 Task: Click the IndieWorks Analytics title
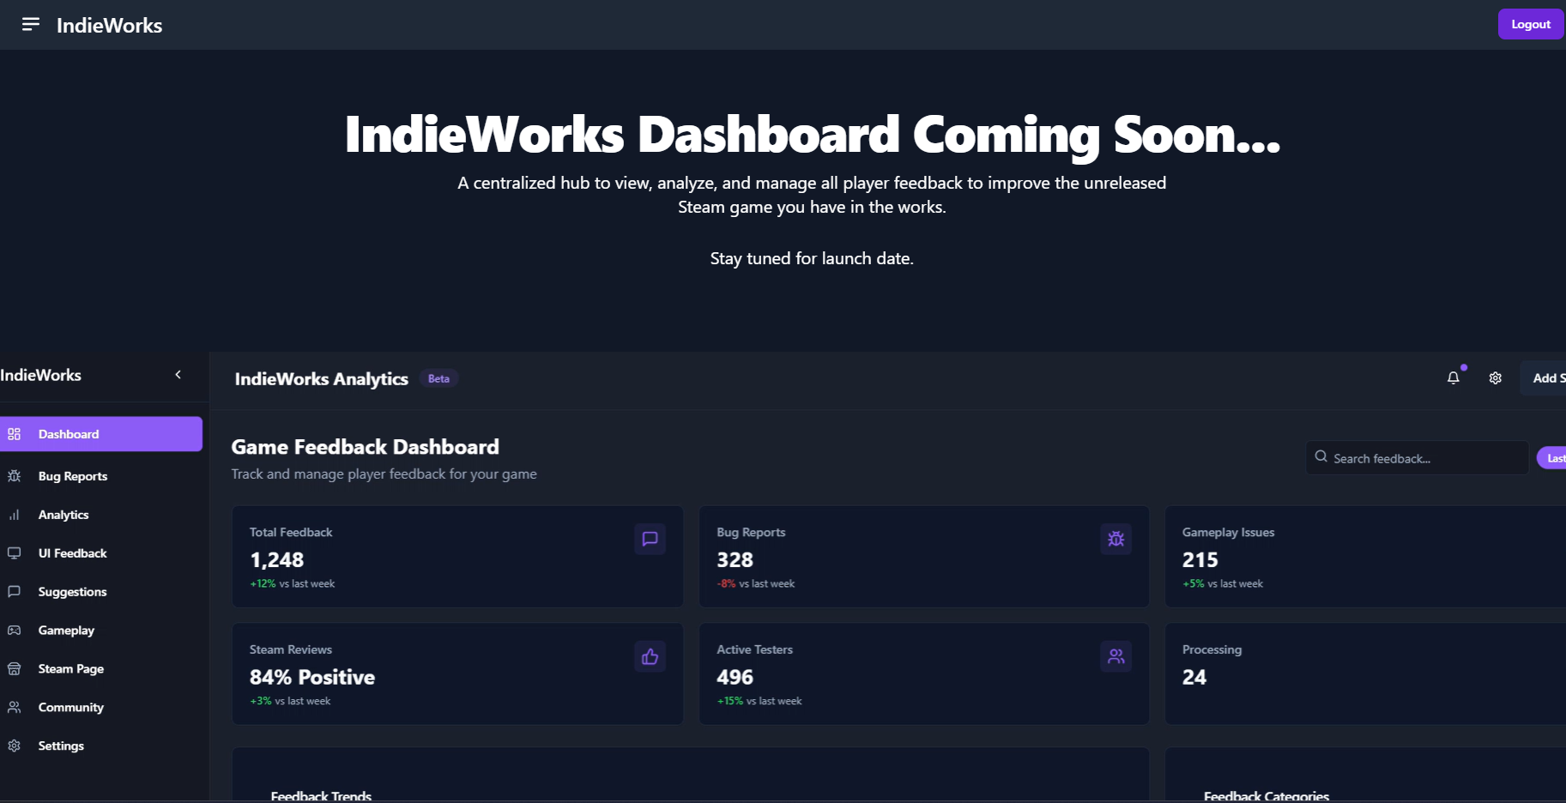point(322,379)
